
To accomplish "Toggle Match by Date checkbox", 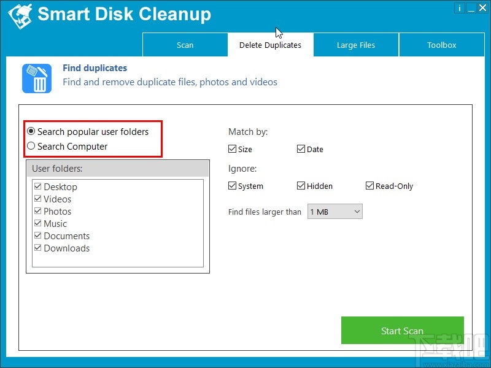I will [301, 149].
